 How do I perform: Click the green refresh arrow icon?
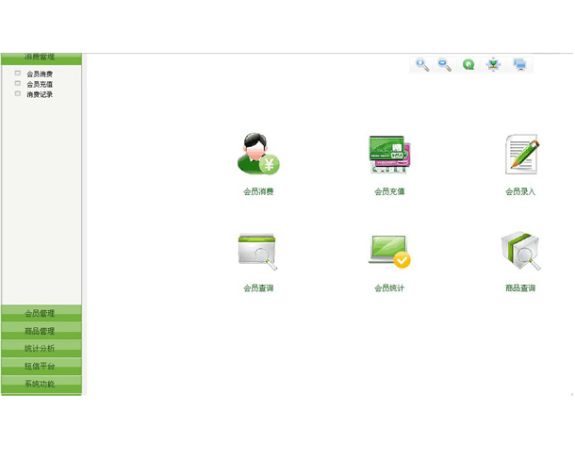(x=468, y=64)
